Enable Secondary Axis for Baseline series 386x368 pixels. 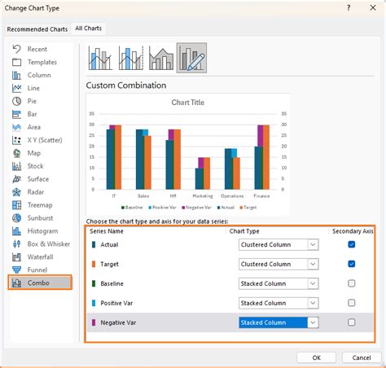click(x=351, y=283)
